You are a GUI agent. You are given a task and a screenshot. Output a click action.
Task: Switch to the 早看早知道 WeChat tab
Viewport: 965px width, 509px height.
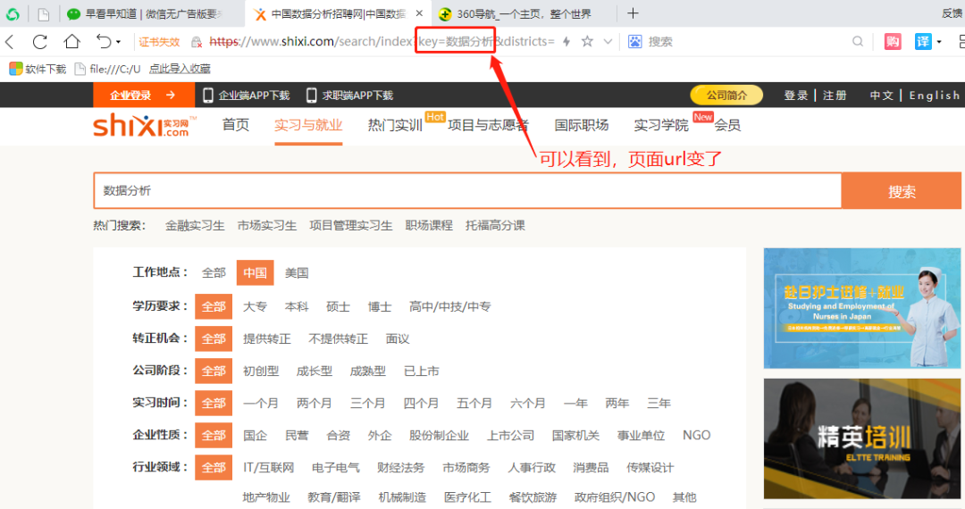pyautogui.click(x=146, y=13)
